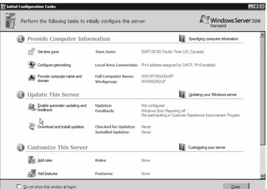Open Provide computer name and domain link
The image size is (267, 189).
click(x=59, y=79)
